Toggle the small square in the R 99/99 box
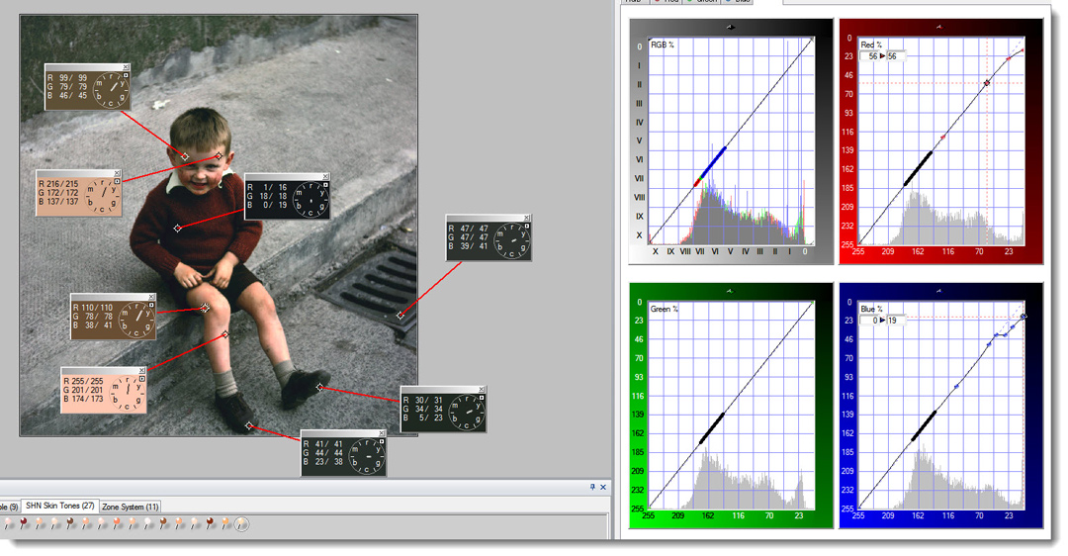The width and height of the screenshot is (1068, 556). [x=126, y=75]
